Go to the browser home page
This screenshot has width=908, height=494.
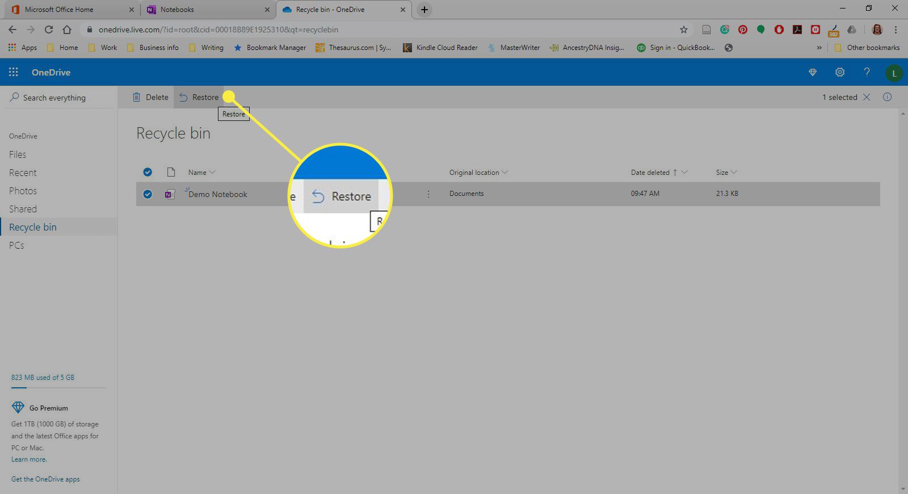click(67, 30)
